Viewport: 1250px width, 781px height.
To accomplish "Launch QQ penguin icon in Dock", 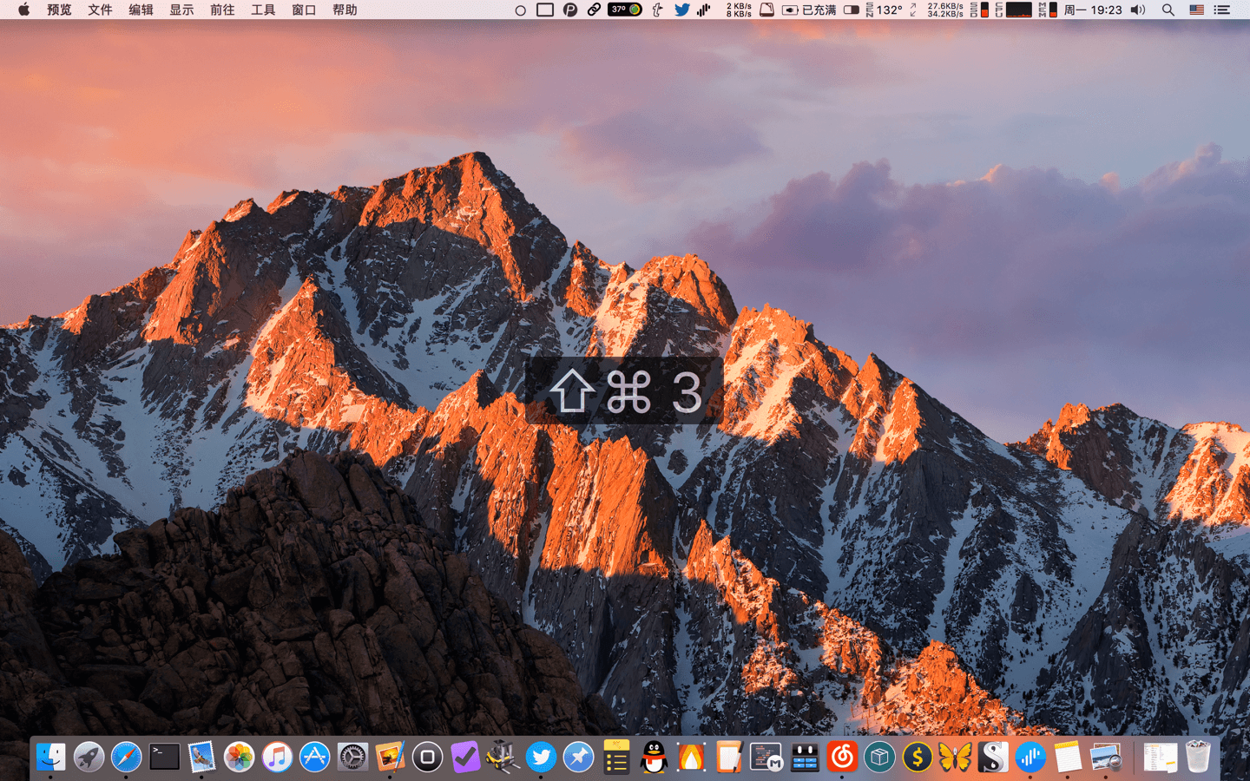I will [654, 757].
